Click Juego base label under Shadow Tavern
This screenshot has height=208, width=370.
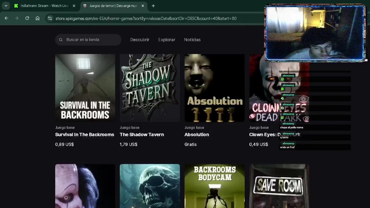click(129, 127)
